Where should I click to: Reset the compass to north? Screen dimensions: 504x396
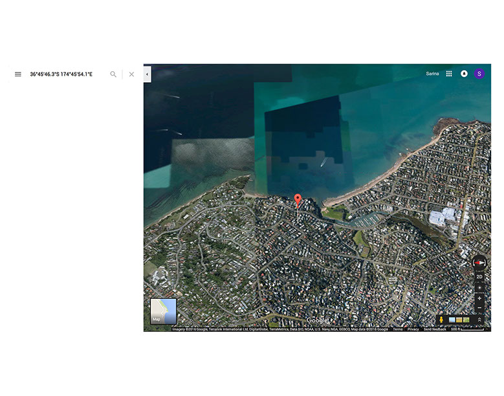point(479,263)
